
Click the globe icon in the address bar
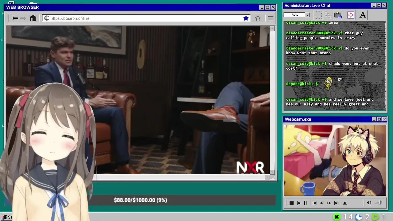tap(47, 18)
